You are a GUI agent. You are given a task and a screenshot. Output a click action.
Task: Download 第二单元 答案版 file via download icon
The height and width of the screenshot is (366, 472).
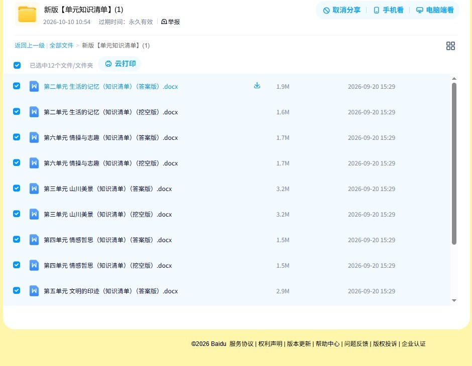pyautogui.click(x=257, y=86)
